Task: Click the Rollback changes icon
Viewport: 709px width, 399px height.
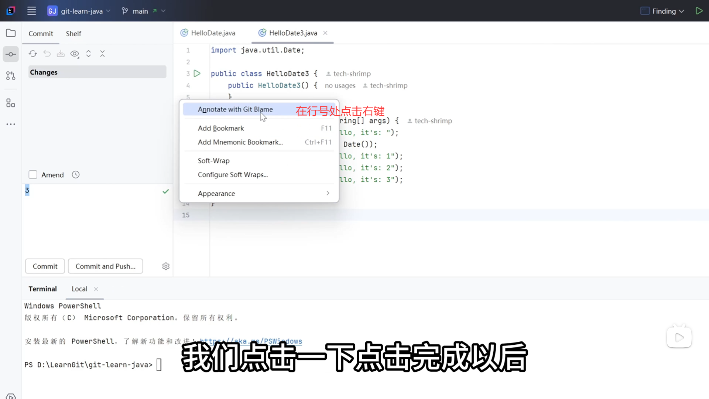Action: tap(47, 54)
